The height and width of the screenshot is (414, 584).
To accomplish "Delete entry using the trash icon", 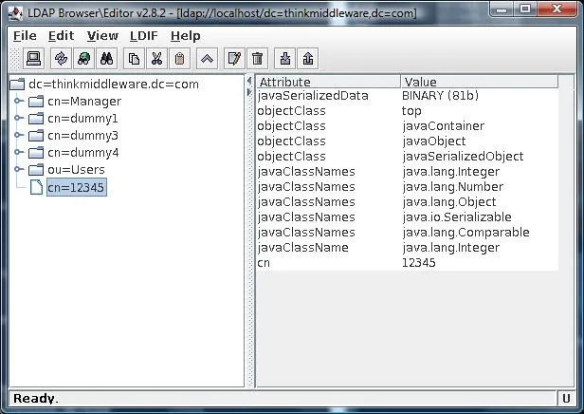I will 257,59.
